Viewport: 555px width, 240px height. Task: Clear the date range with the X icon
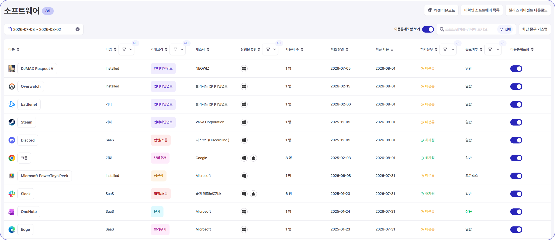pyautogui.click(x=78, y=29)
